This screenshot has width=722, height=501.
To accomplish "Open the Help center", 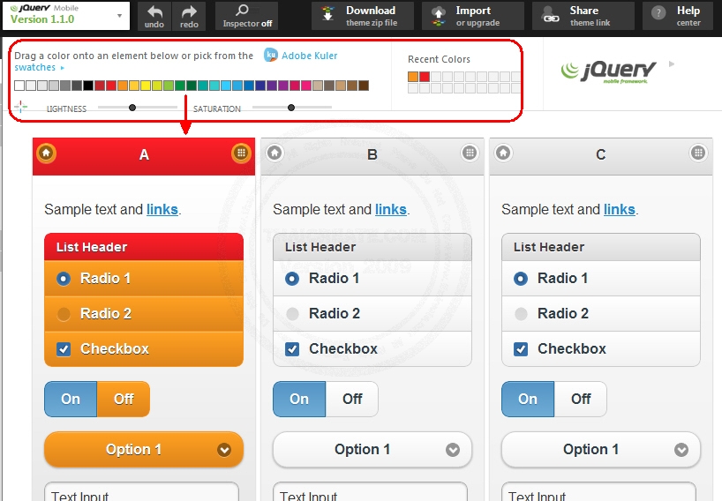I will tap(678, 16).
